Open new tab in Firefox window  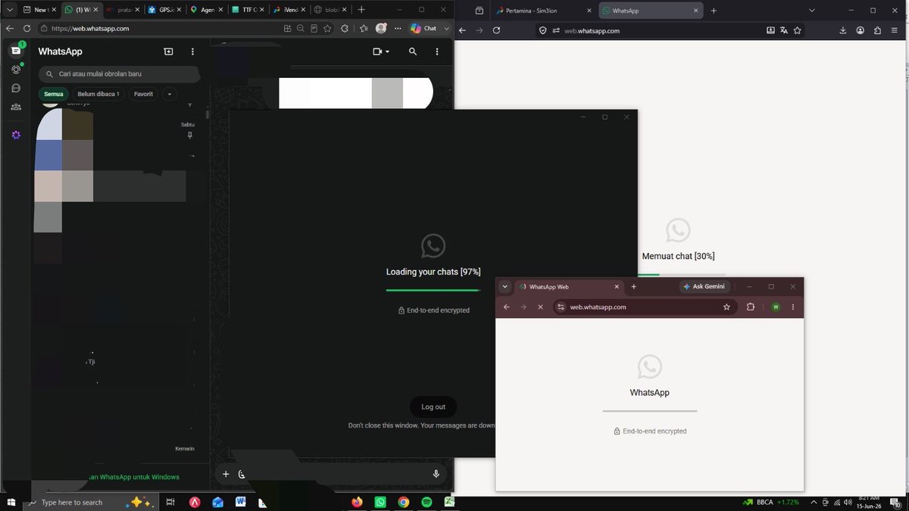point(714,11)
